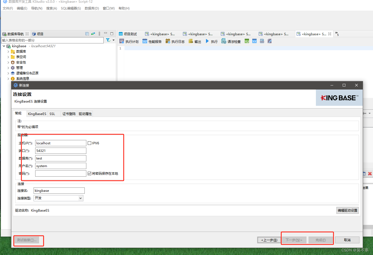Expand the 数据库 tree node

click(8, 52)
